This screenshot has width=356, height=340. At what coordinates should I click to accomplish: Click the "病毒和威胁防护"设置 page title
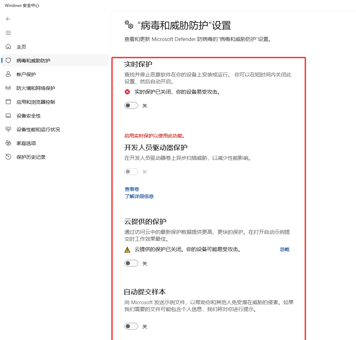coord(184,25)
